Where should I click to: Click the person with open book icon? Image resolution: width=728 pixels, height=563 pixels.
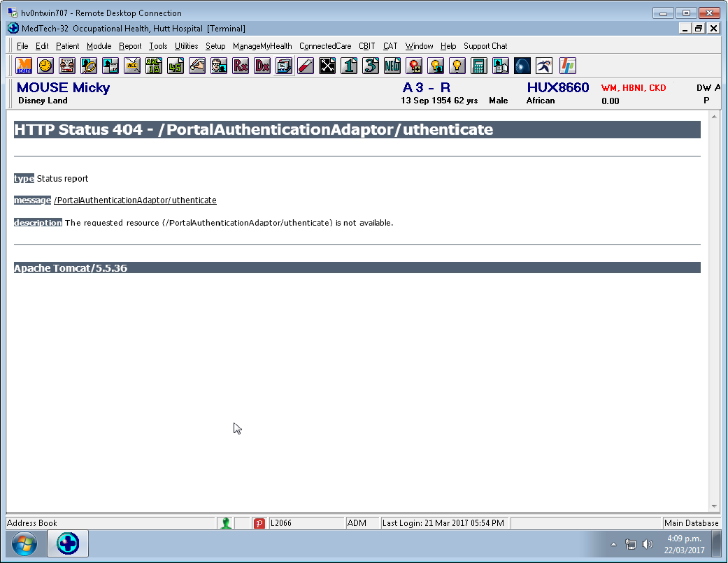tap(501, 66)
